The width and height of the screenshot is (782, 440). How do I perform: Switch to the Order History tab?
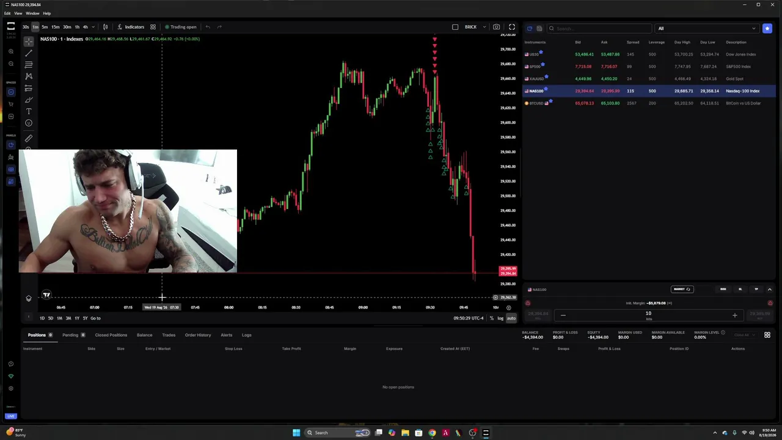[x=198, y=335]
